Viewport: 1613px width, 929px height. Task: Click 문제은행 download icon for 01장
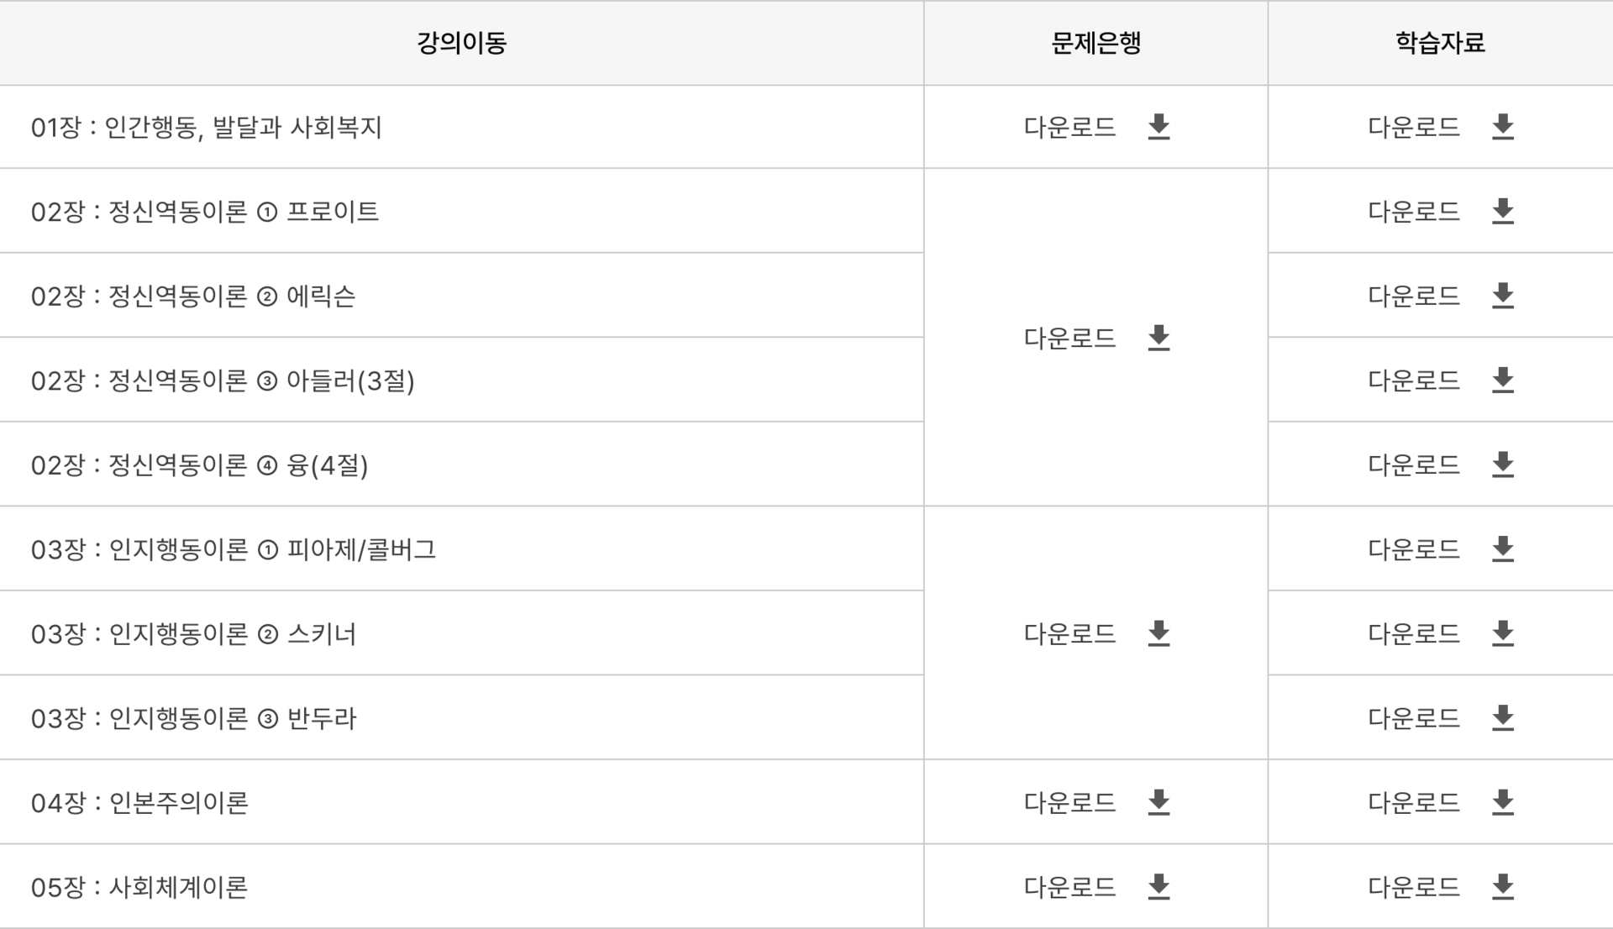point(1159,127)
